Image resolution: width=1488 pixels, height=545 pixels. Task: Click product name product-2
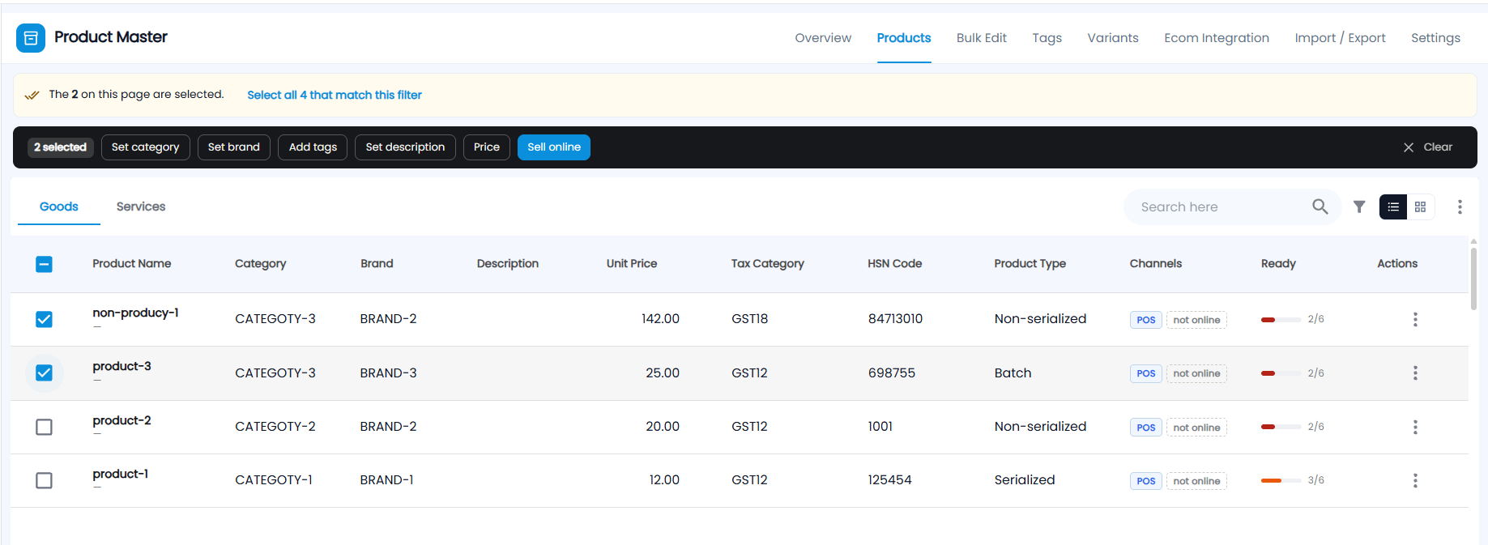tap(122, 420)
